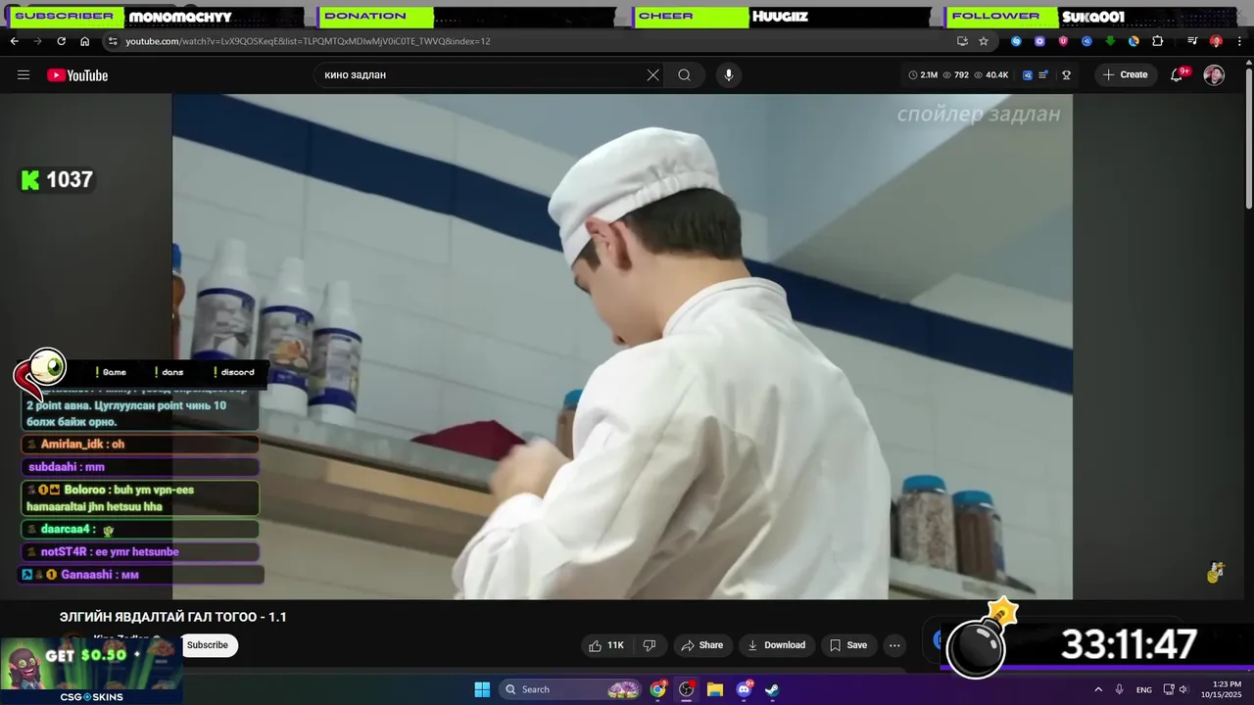Download the video
Image resolution: width=1254 pixels, height=705 pixels.
(776, 645)
